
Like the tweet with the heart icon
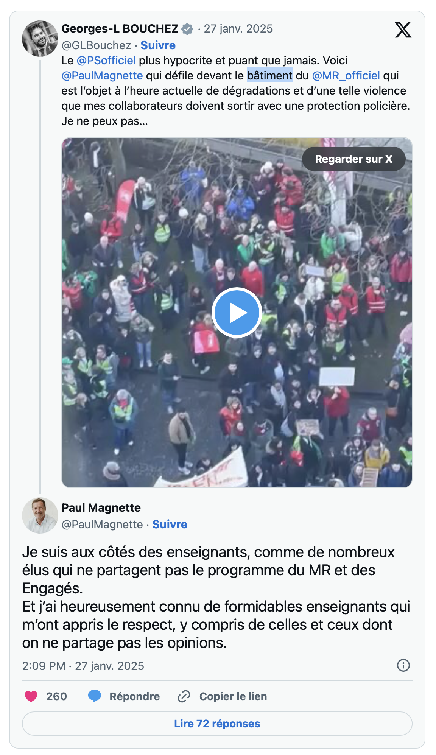31,696
